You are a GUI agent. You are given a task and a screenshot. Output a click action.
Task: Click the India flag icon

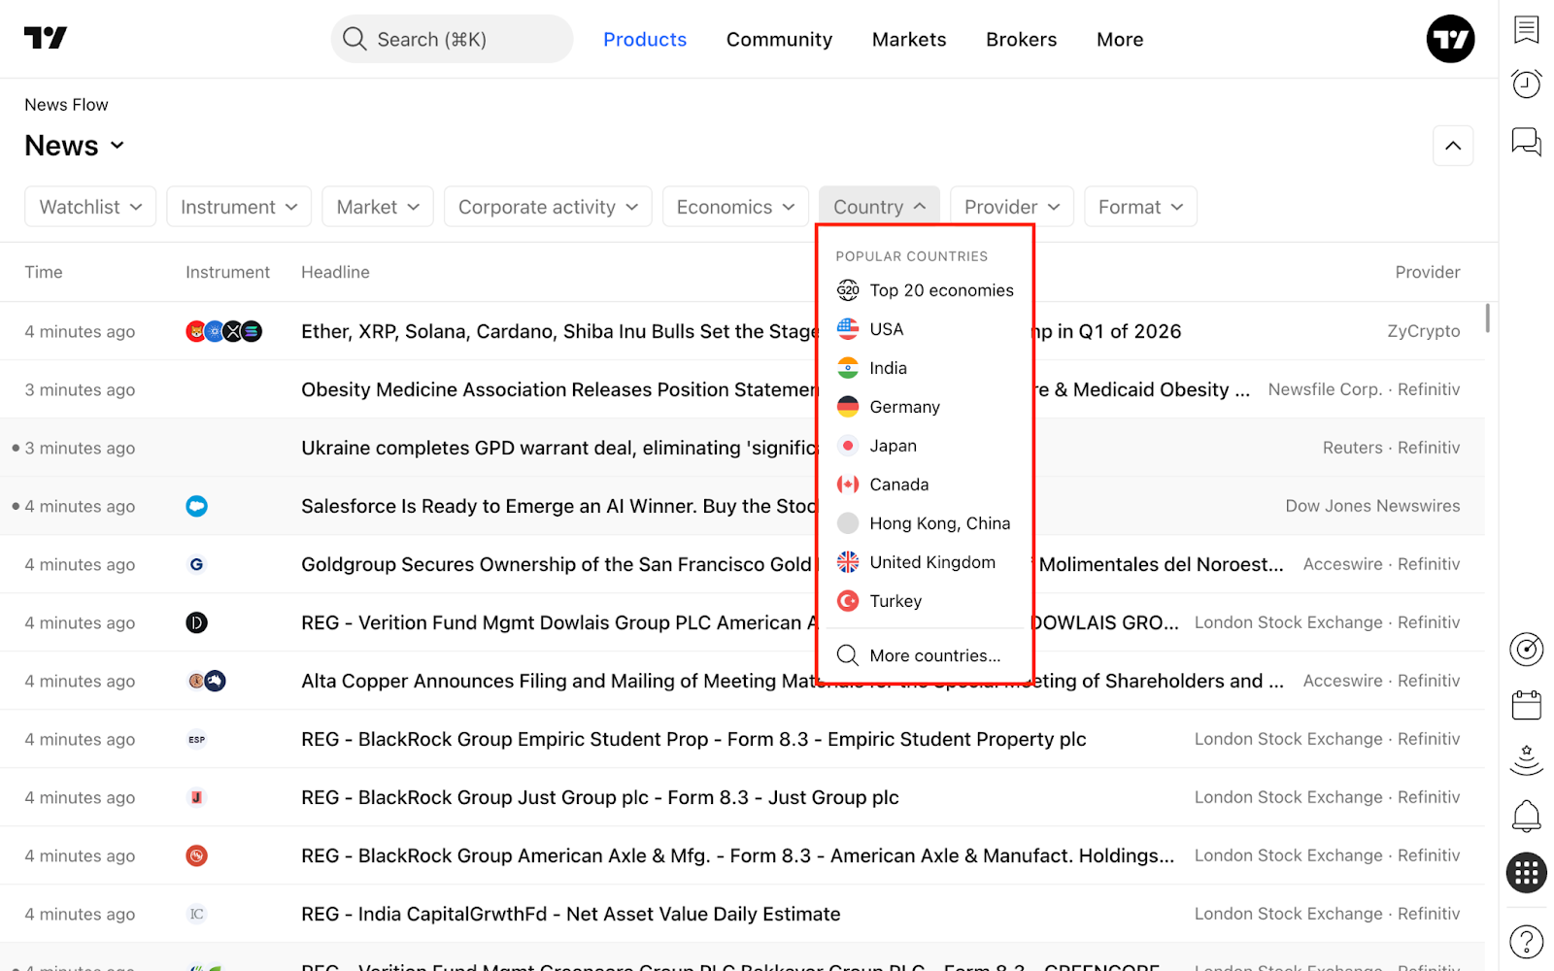848,368
